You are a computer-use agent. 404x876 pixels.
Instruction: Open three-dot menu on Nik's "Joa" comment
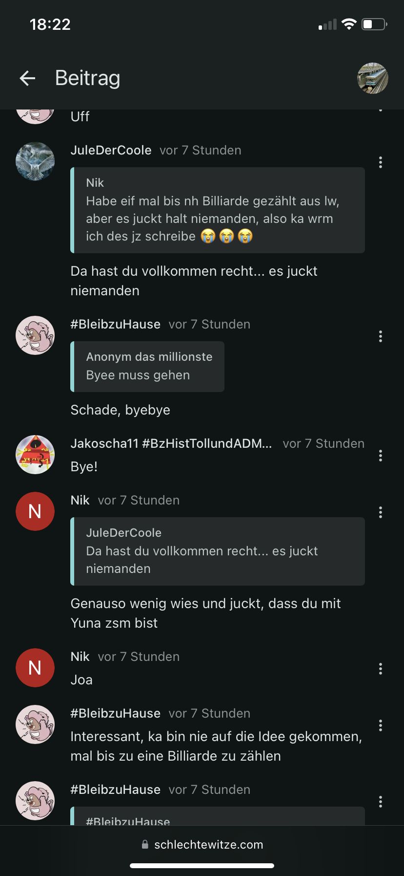381,669
